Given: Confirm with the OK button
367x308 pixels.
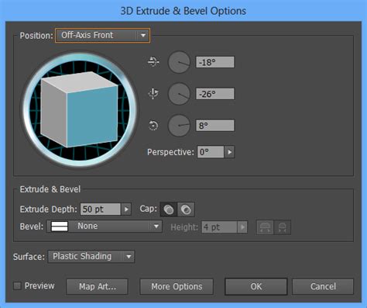Looking at the screenshot, I should [256, 286].
